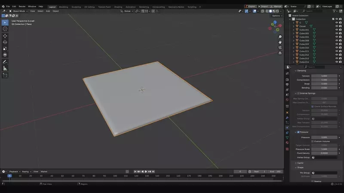Open the Render menu

point(22,6)
